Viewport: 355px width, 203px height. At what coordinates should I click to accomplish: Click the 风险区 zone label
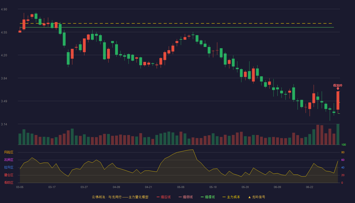click(x=9, y=152)
